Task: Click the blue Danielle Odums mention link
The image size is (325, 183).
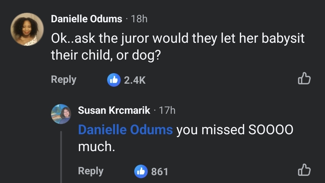Action: click(125, 130)
